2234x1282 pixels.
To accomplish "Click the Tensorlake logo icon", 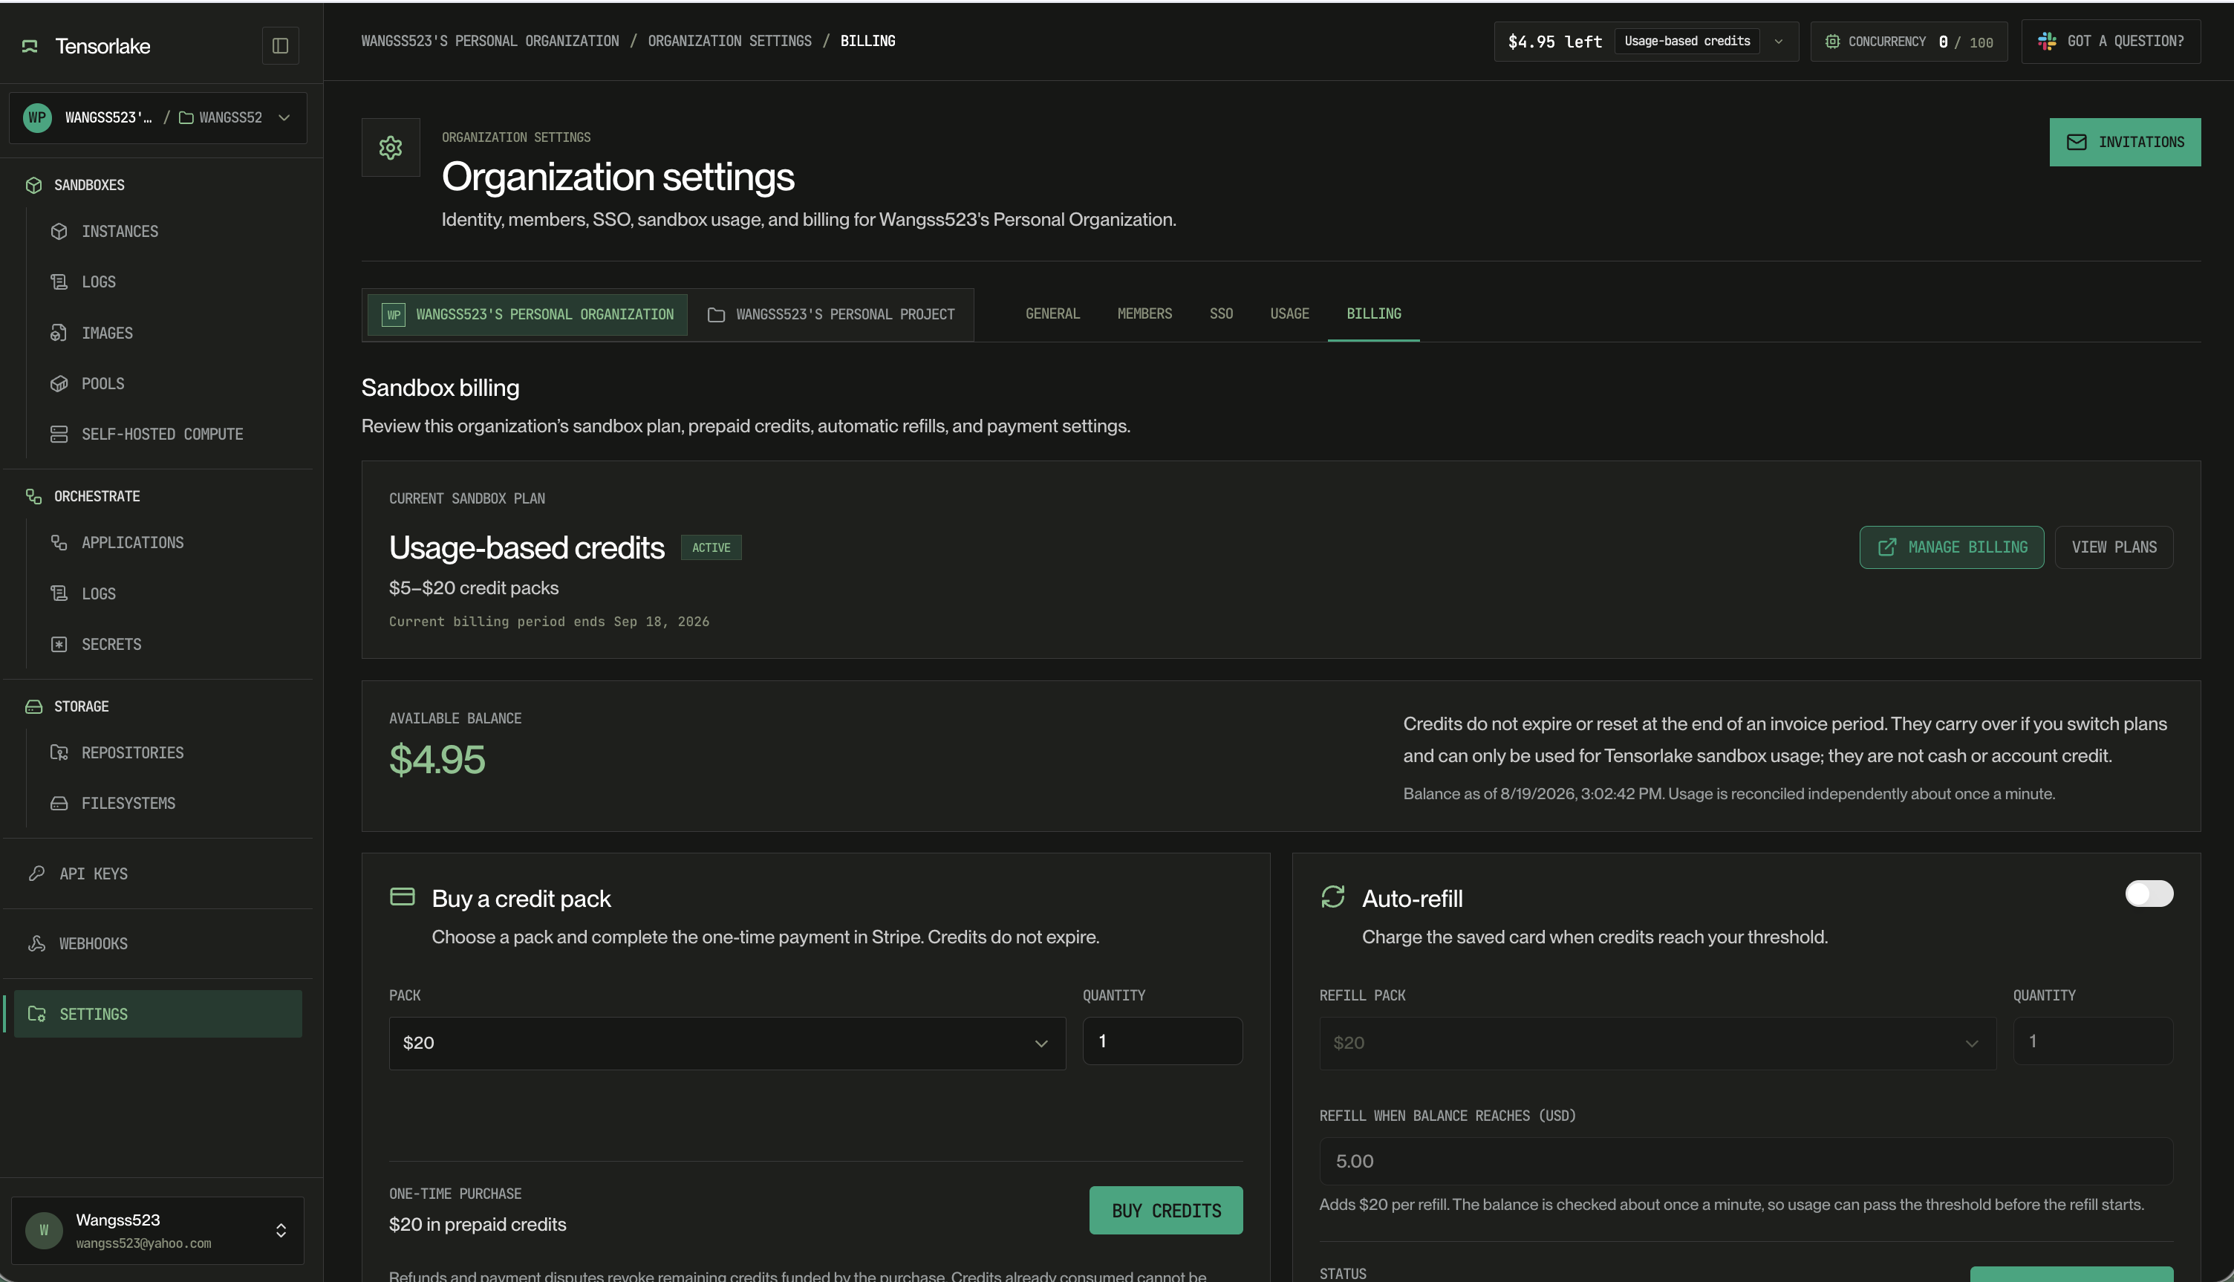I will (x=30, y=46).
